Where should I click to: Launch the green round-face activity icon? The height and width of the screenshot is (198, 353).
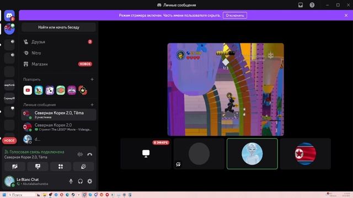[61, 90]
